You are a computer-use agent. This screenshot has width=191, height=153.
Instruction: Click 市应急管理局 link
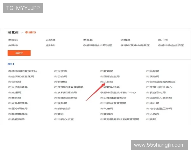click(x=18, y=103)
